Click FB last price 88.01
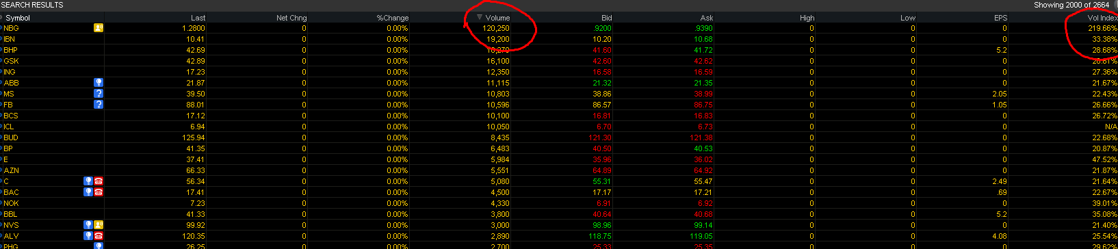Screen dimensions: 1118x249 tap(195, 105)
